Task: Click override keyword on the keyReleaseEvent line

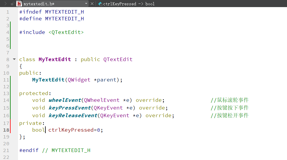Action: click(159, 116)
